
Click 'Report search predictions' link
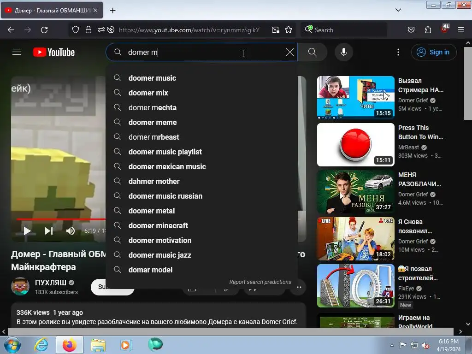260,282
